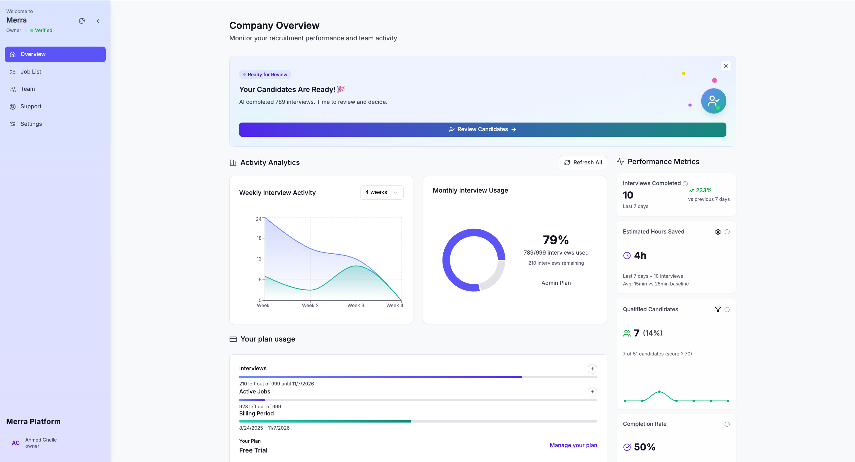This screenshot has height=462, width=855.
Task: Go to the Team section
Action: coord(28,89)
